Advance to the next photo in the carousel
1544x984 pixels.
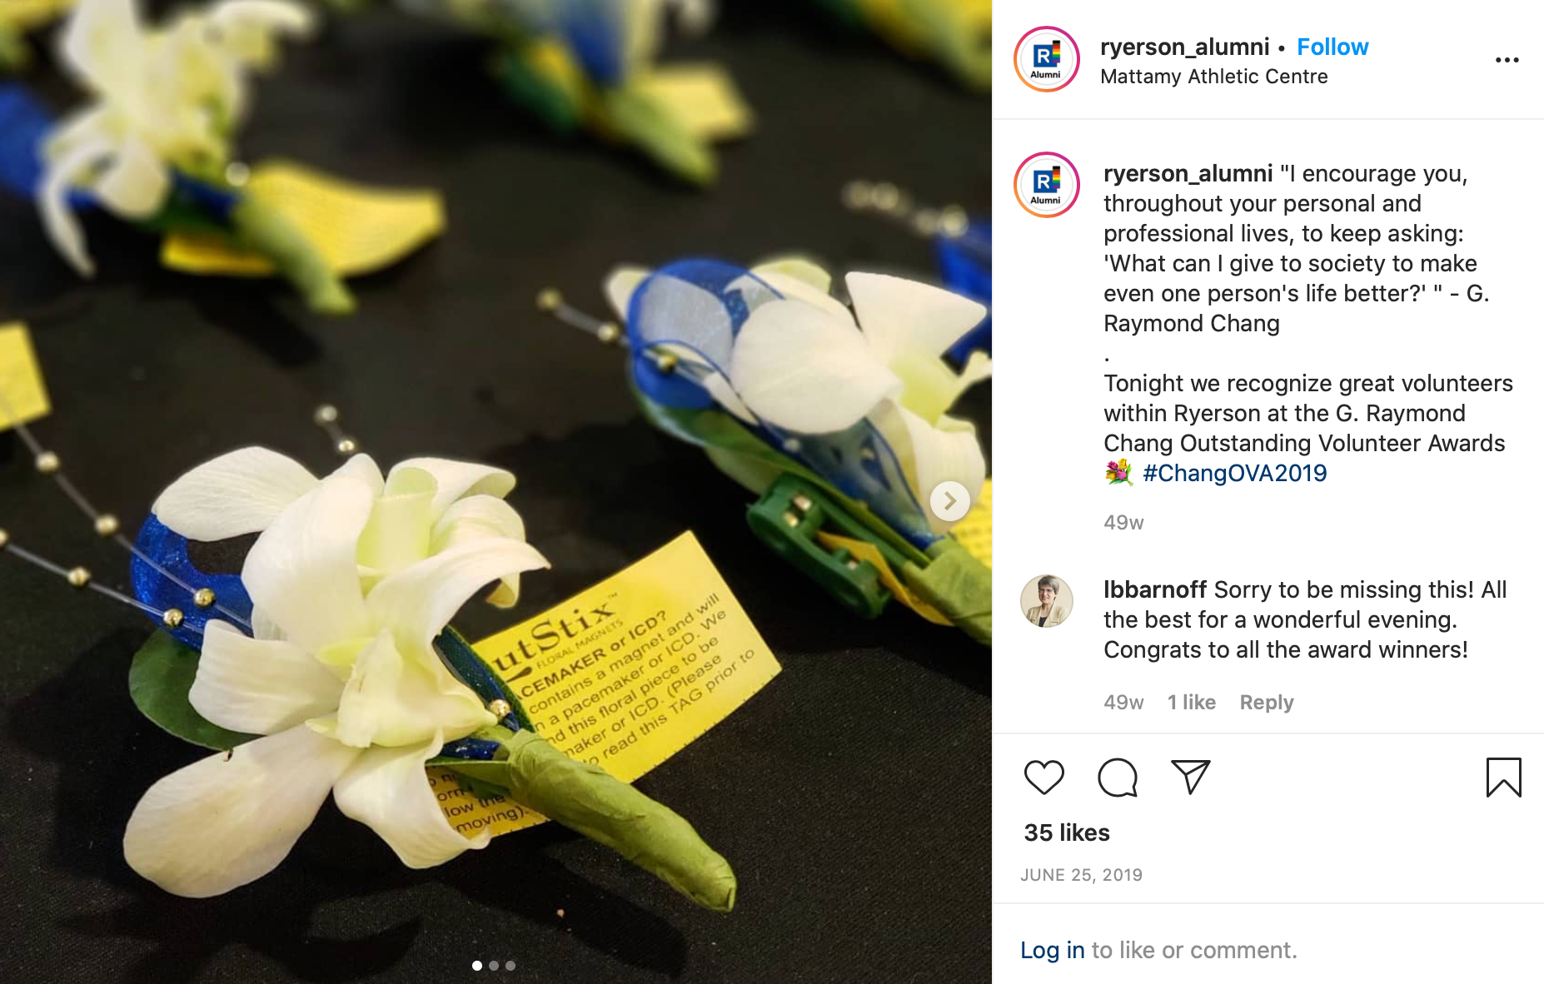click(x=949, y=501)
